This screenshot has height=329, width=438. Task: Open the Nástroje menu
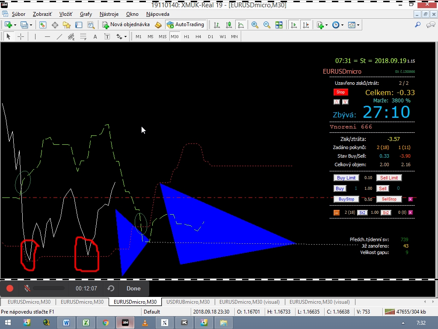tap(109, 14)
